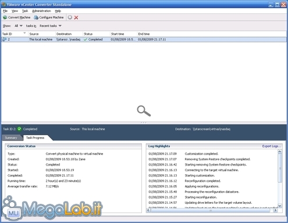The width and height of the screenshot is (288, 223).
Task: Click the log scroll up arrow
Action: pyautogui.click(x=280, y=152)
